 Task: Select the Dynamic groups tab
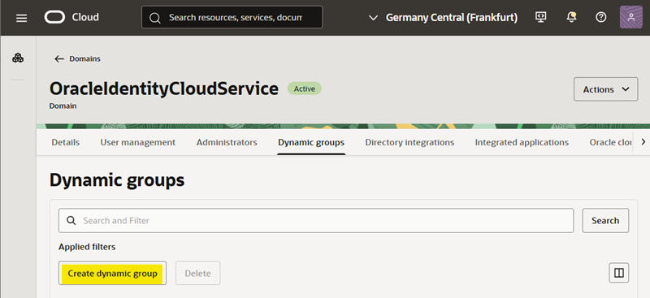point(311,142)
